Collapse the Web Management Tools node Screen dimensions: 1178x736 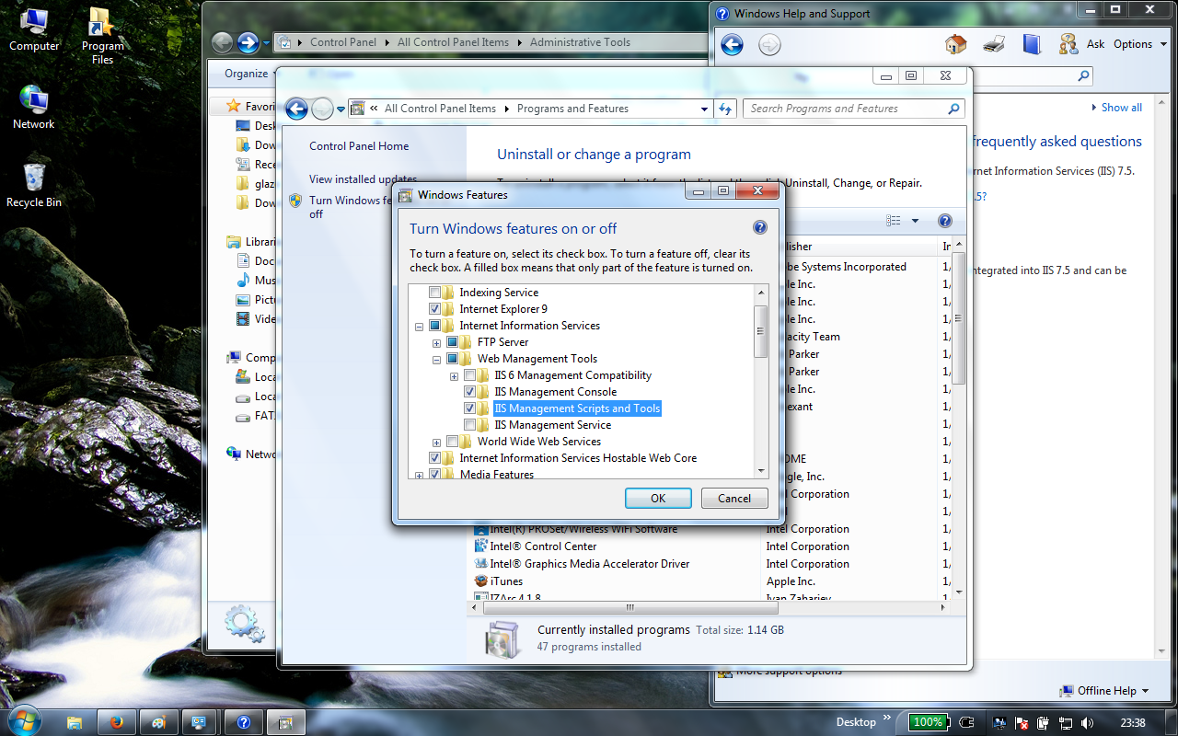pyautogui.click(x=436, y=360)
